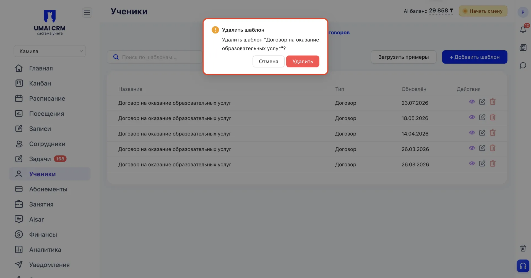Click the Удалить шаблон dialog title
Screen dimensions: 531x278
(x=243, y=30)
